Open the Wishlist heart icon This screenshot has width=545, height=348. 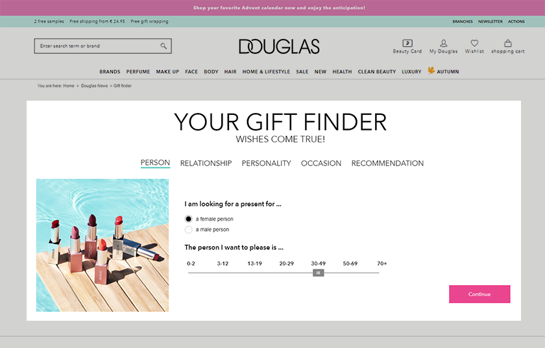pos(474,43)
